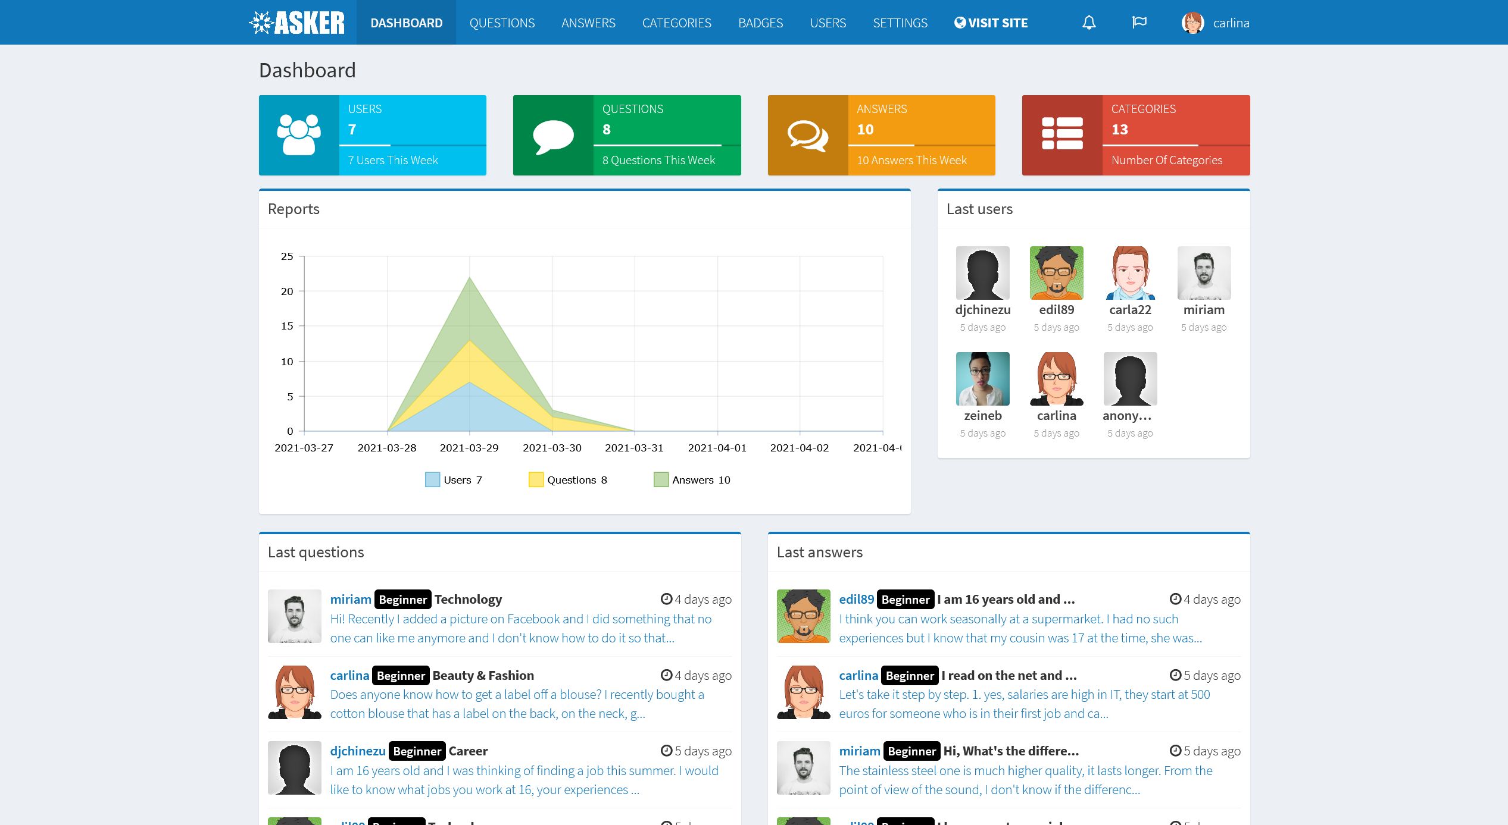
Task: Go to the Badges menu item
Action: [x=760, y=23]
